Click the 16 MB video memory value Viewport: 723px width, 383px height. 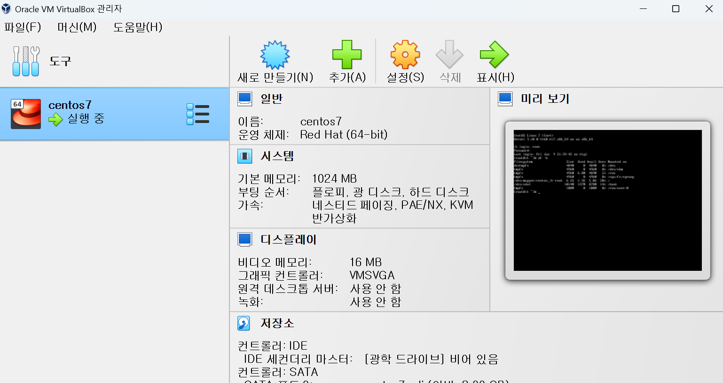tap(366, 262)
